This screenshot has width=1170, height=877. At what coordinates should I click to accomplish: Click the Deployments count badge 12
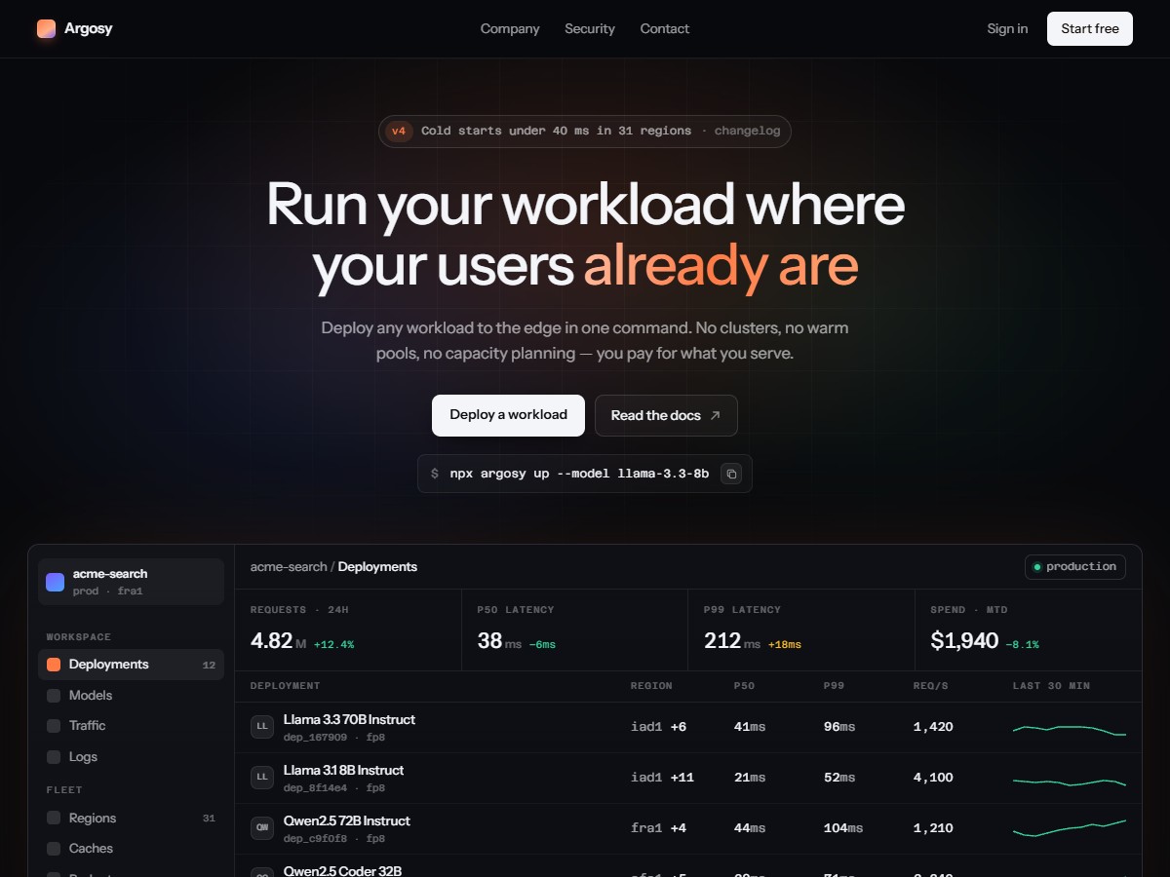[209, 666]
